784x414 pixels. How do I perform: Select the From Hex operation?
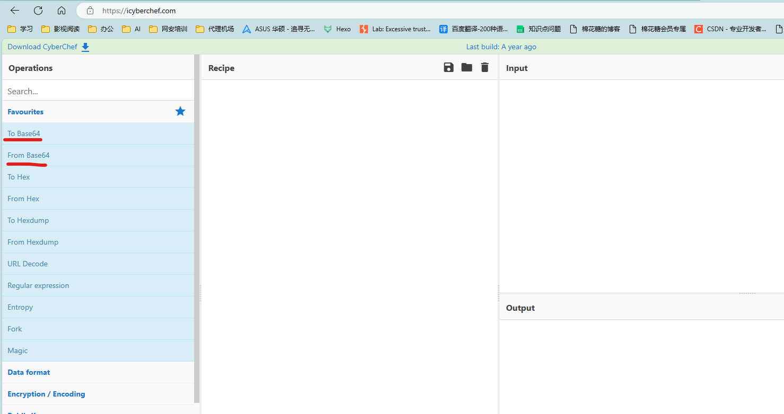[98, 199]
